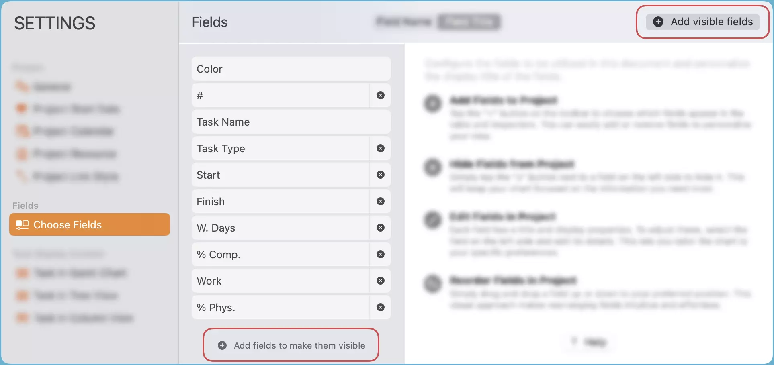Screen dimensions: 774x365
Task: Hide the Start field using its remove icon
Action: pyautogui.click(x=380, y=175)
